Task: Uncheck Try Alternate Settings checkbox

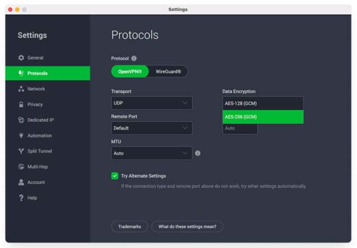Action: pyautogui.click(x=115, y=176)
